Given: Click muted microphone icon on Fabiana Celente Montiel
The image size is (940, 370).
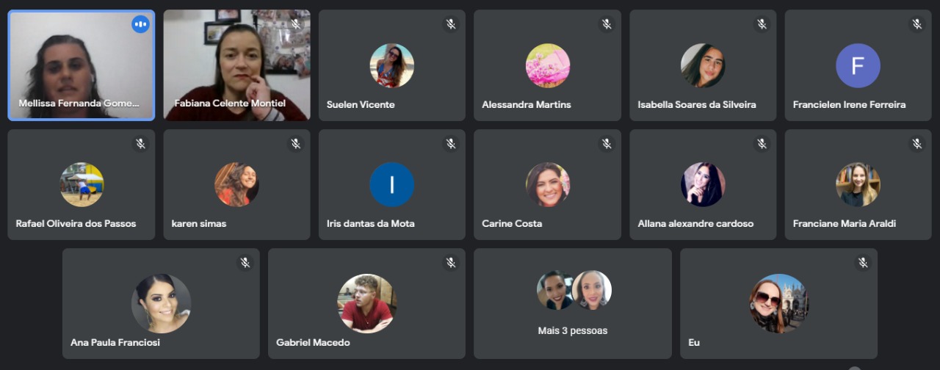Looking at the screenshot, I should [296, 24].
